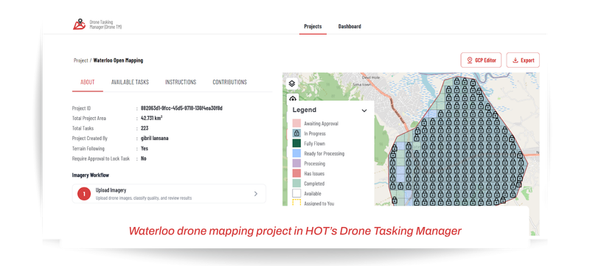Expand Upload Imagery with the chevron arrow
The image size is (590, 266).
[x=255, y=194]
